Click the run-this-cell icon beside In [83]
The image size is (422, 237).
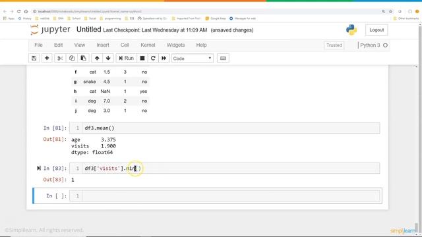click(x=39, y=169)
